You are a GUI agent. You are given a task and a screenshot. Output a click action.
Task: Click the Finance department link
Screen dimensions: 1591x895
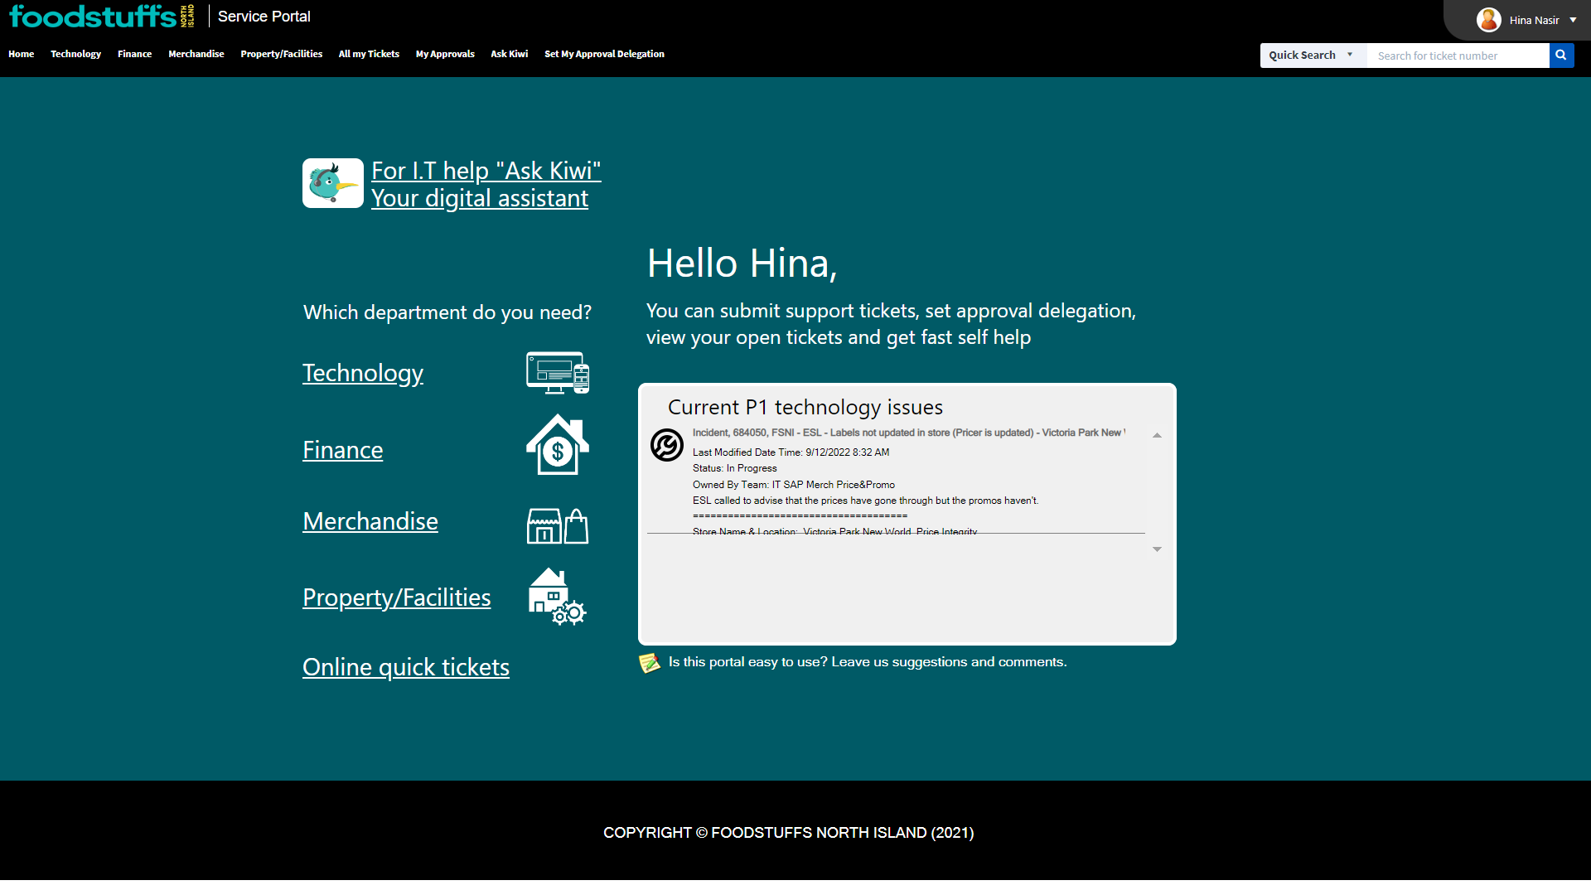point(342,450)
